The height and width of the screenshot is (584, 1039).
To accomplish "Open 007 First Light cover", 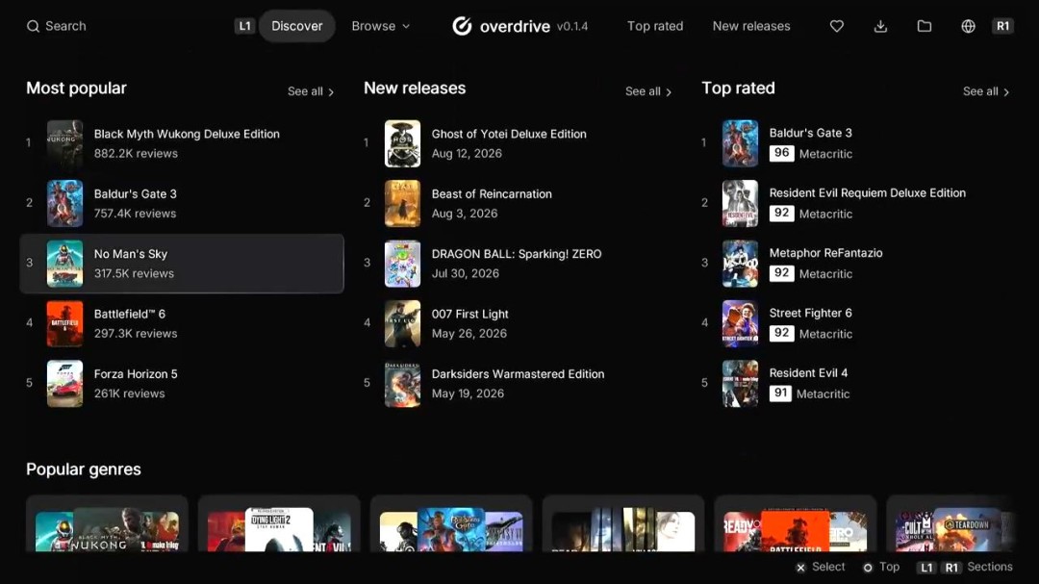I will click(x=402, y=323).
